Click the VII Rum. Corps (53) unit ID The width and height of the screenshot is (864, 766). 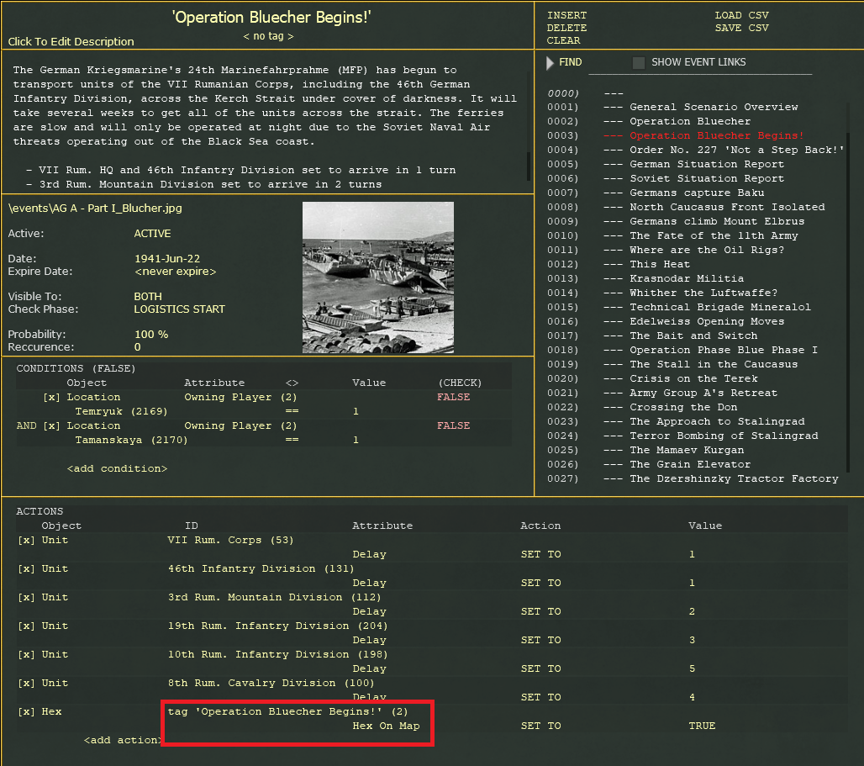tap(230, 541)
